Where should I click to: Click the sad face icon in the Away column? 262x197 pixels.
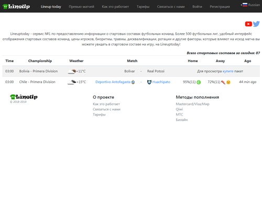point(228,82)
